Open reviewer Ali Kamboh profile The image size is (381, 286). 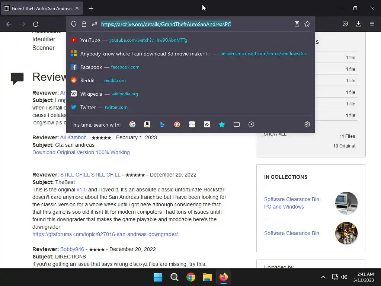pos(73,137)
